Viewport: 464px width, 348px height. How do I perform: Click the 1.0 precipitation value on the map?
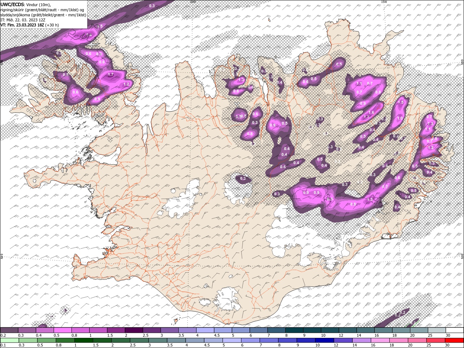coord(400,118)
